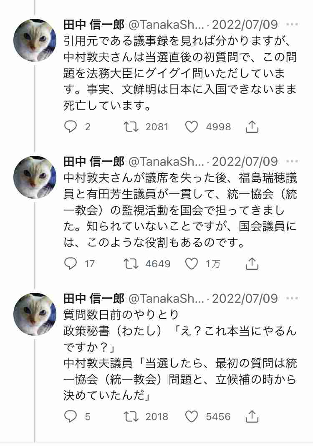313x446 pixels.
Task: Share the first tweet about 文鮮明
Action: tap(251, 127)
